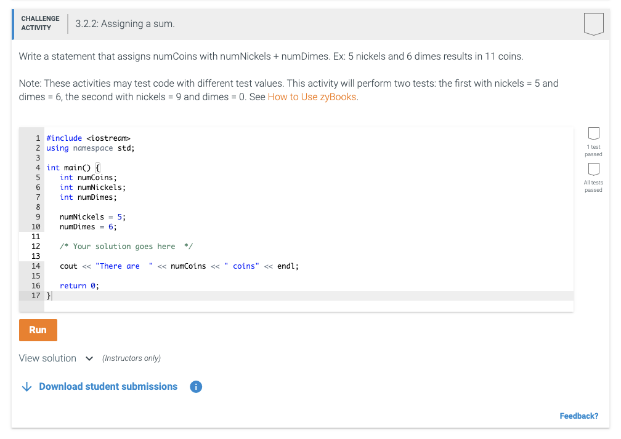Click the activity completion badge in header
621x439 pixels.
click(593, 24)
